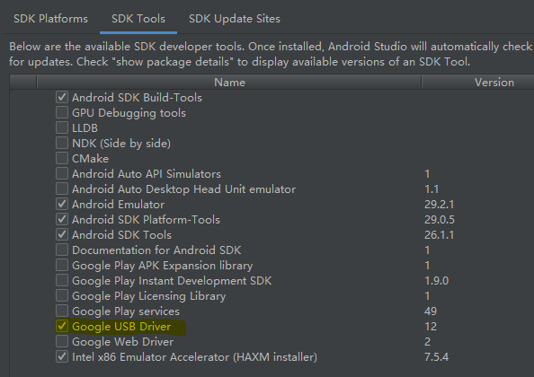Switch to the SDK Platforms tab
534x377 pixels.
click(x=50, y=18)
